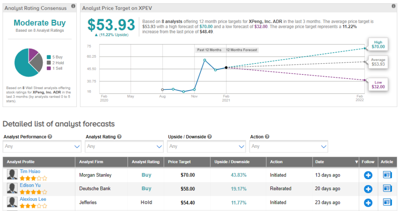
Task: Click the Follow plus icon for Edison Yu
Action: (368, 189)
